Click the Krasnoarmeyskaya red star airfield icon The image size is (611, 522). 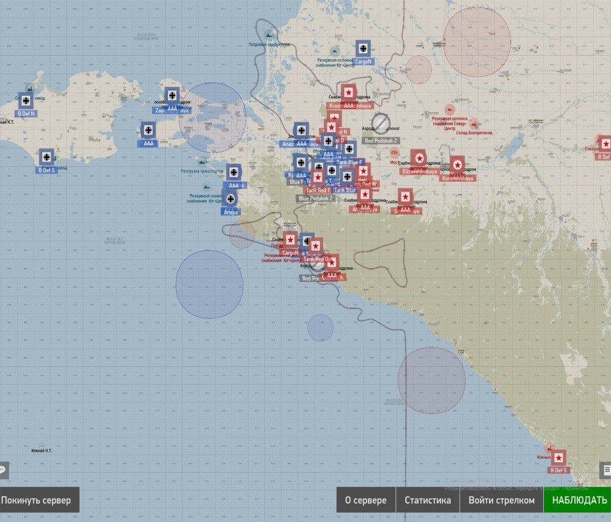(348, 92)
